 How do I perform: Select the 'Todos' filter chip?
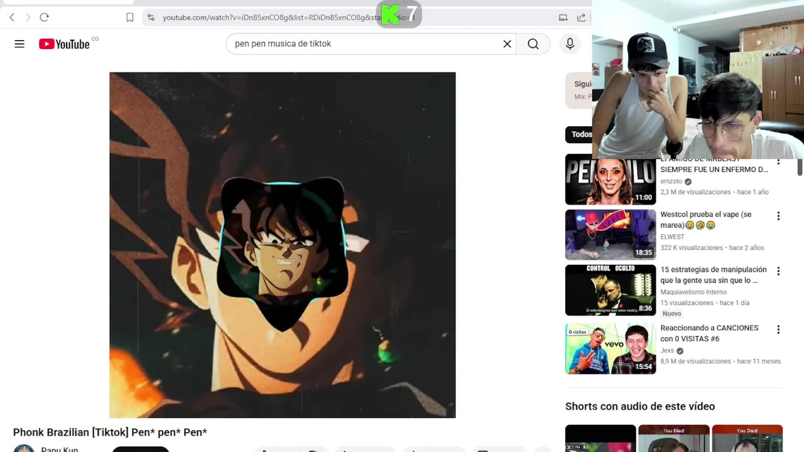(579, 134)
